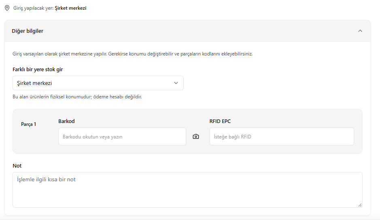Open the Şirket merkezi location dropdown
The width and height of the screenshot is (380, 223).
(x=98, y=83)
